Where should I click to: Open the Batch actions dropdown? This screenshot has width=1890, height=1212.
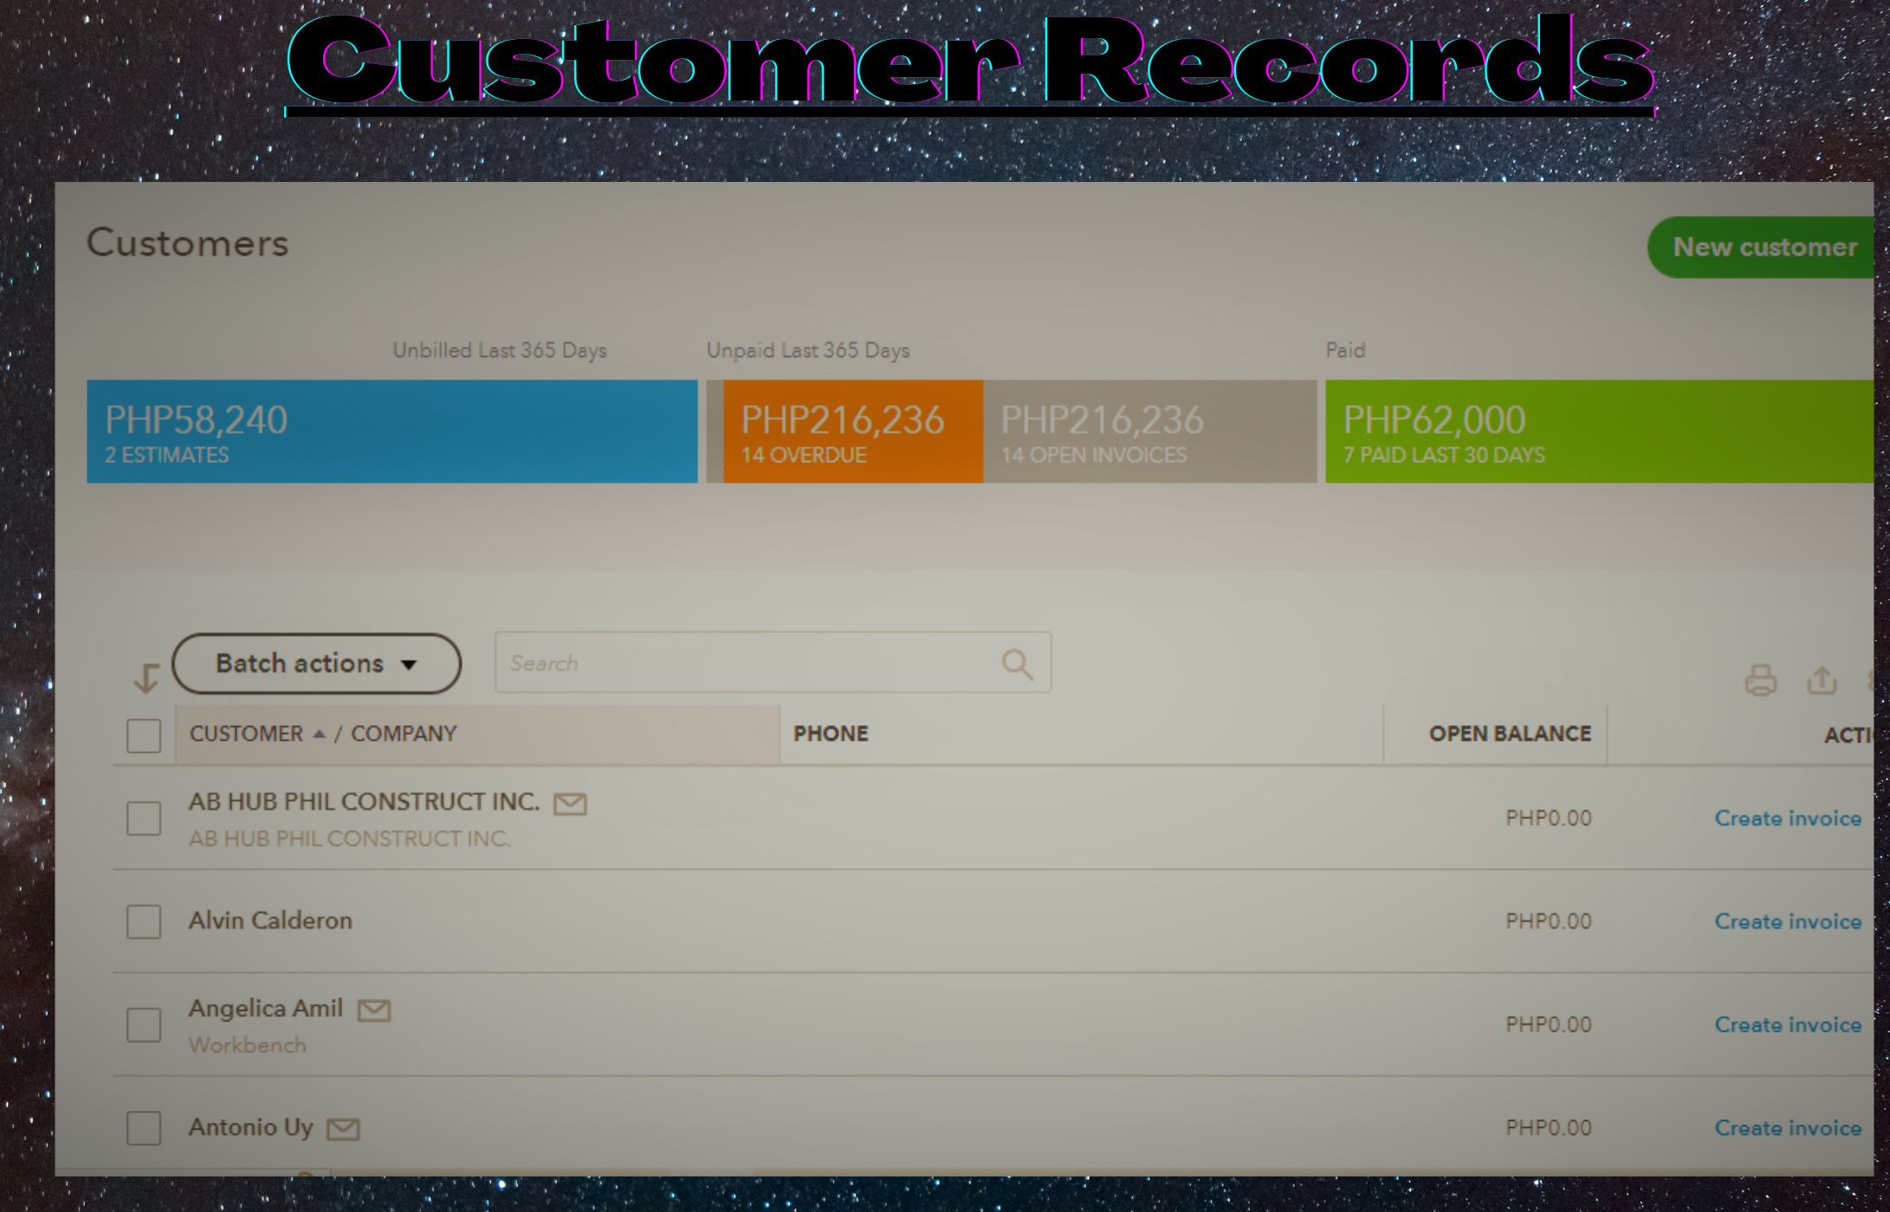point(316,664)
